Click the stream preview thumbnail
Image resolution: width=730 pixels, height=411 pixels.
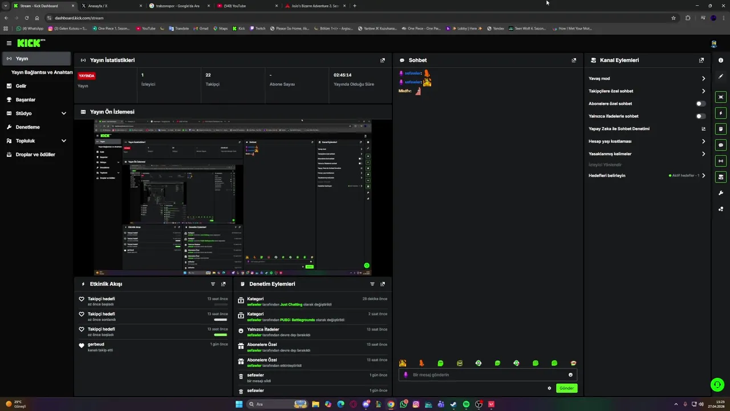click(233, 198)
